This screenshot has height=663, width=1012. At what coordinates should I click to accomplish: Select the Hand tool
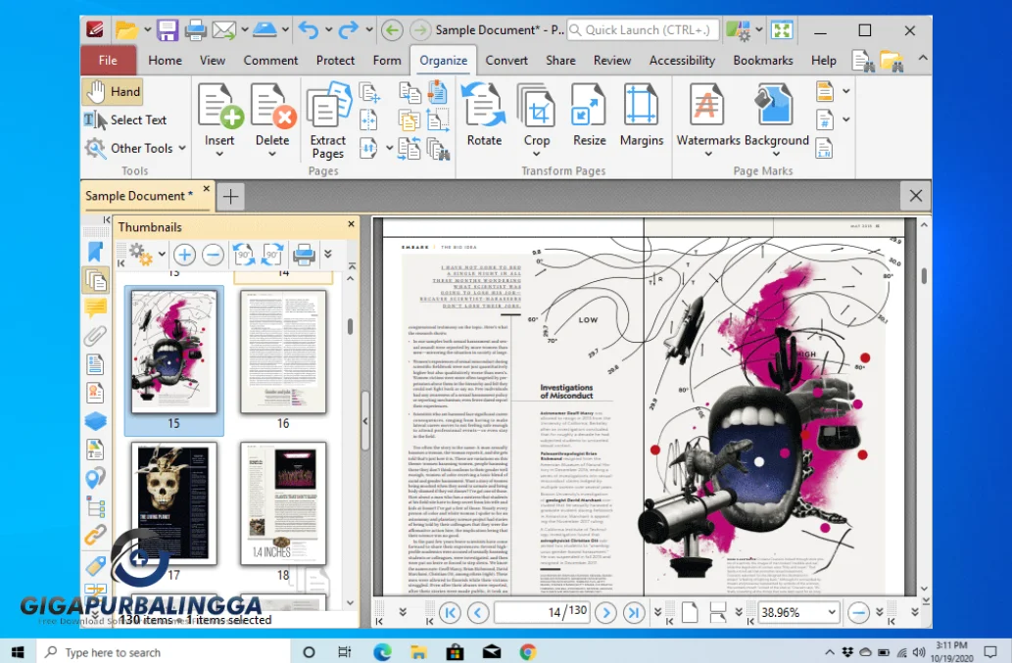point(113,92)
